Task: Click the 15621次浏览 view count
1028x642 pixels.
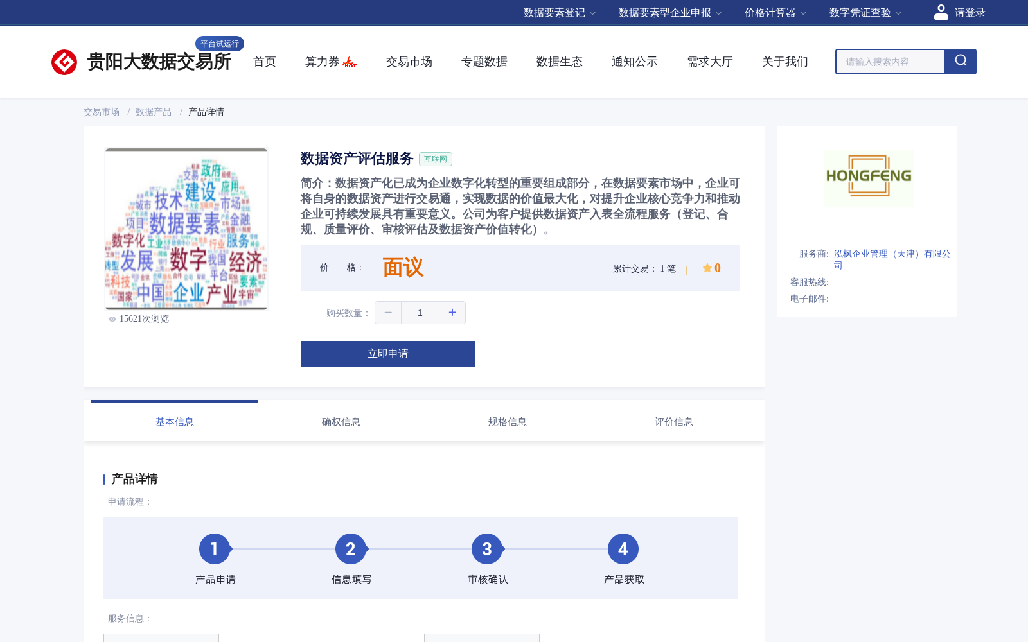Action: click(144, 319)
